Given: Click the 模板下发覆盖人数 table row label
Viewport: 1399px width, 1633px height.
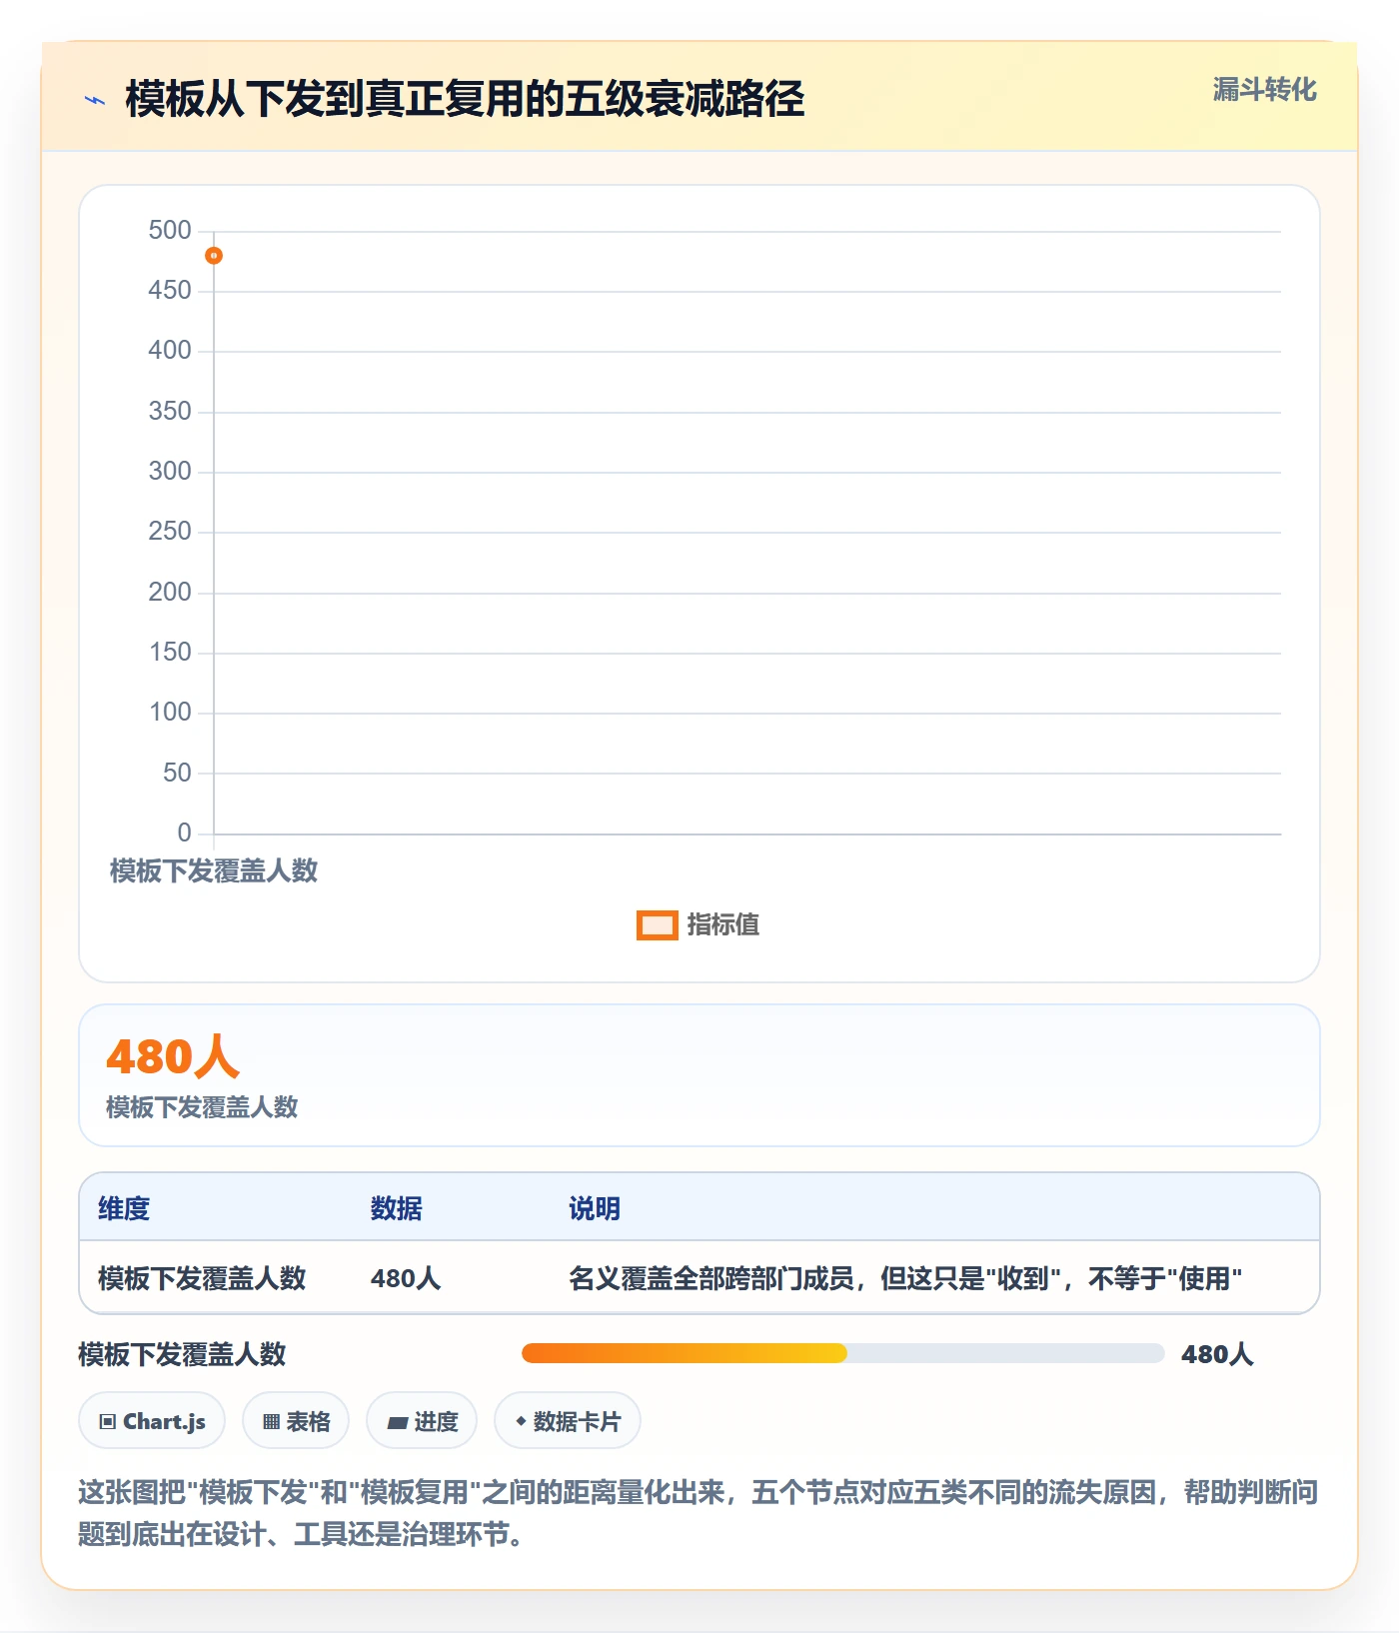Looking at the screenshot, I should pos(202,1278).
